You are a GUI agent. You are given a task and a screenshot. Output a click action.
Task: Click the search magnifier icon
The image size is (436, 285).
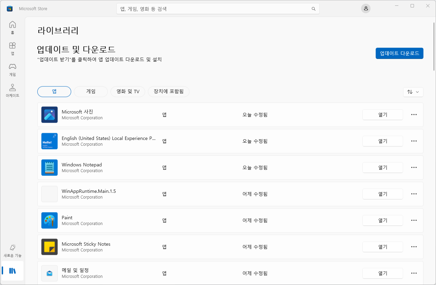[314, 9]
